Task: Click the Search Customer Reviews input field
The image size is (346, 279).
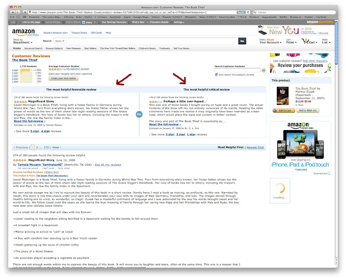Action: point(237,70)
